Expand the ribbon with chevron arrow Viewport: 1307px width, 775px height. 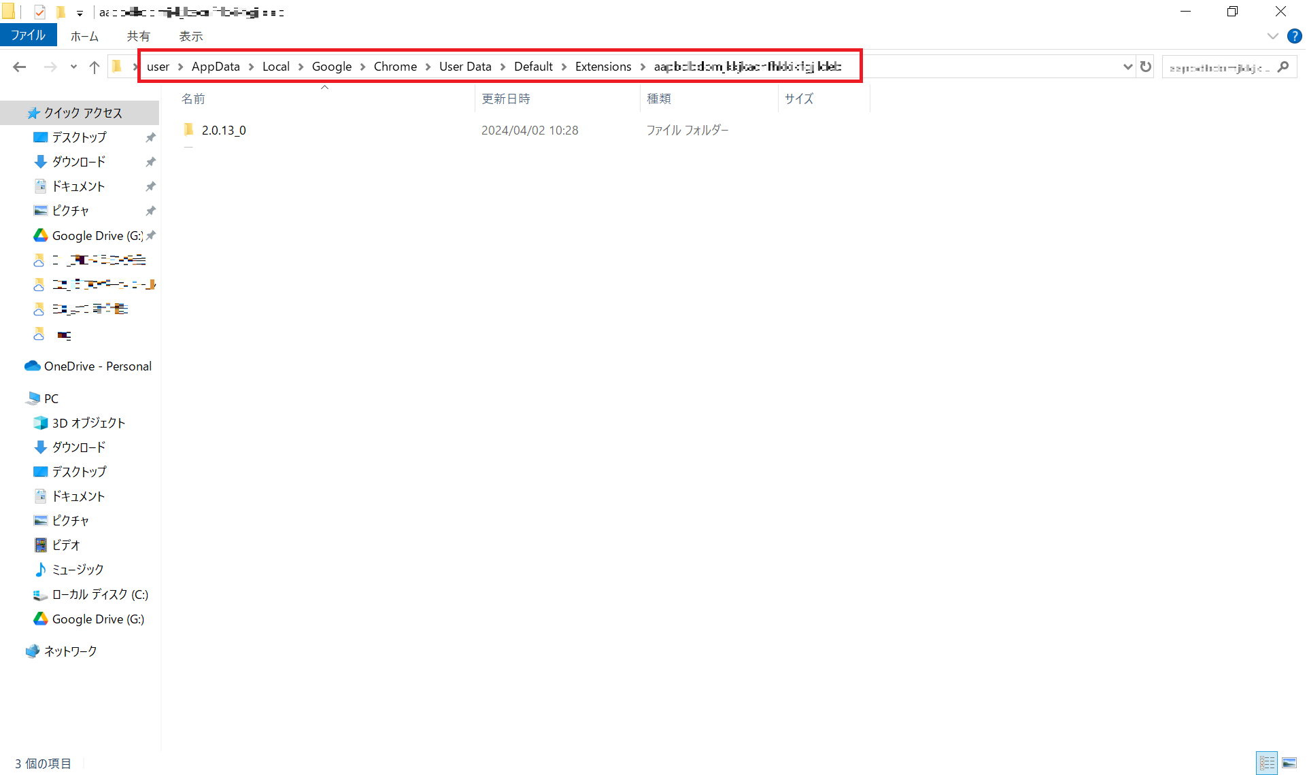pos(1272,37)
